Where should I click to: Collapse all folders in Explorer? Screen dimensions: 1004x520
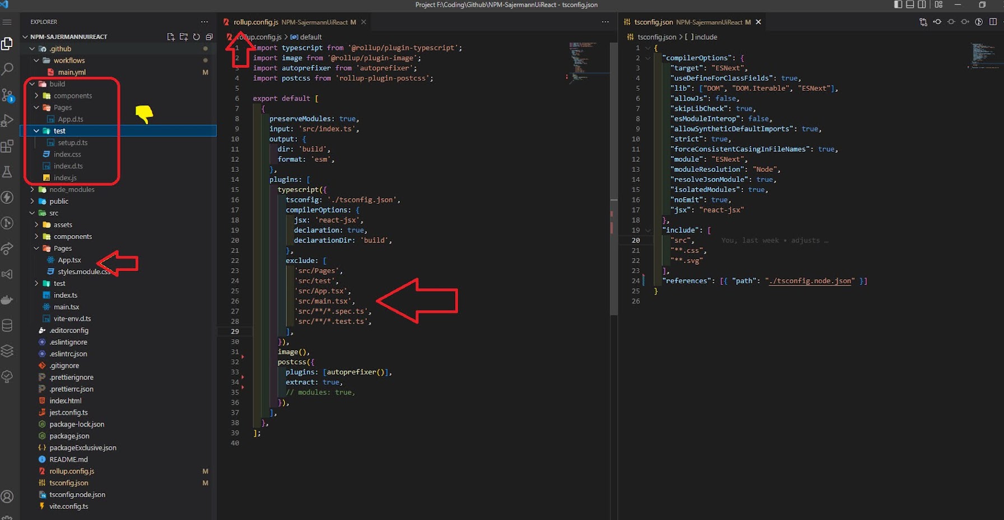click(209, 36)
